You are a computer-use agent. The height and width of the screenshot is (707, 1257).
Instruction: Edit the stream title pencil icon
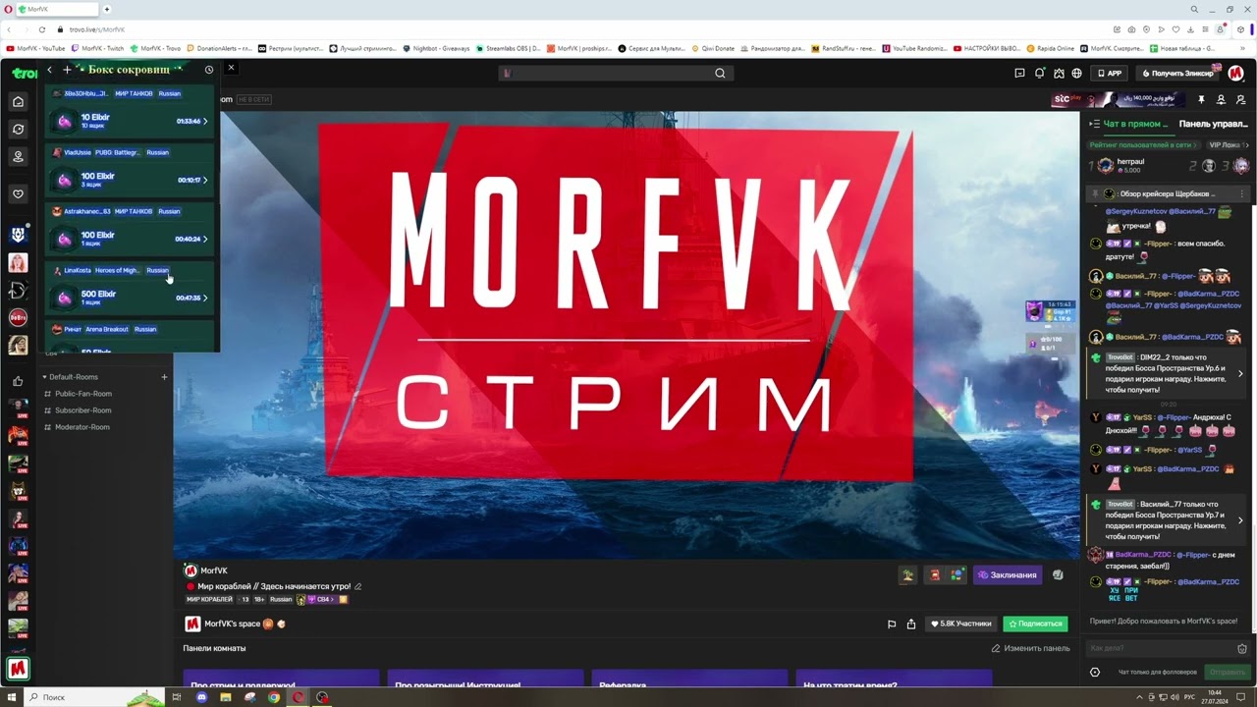tap(358, 586)
